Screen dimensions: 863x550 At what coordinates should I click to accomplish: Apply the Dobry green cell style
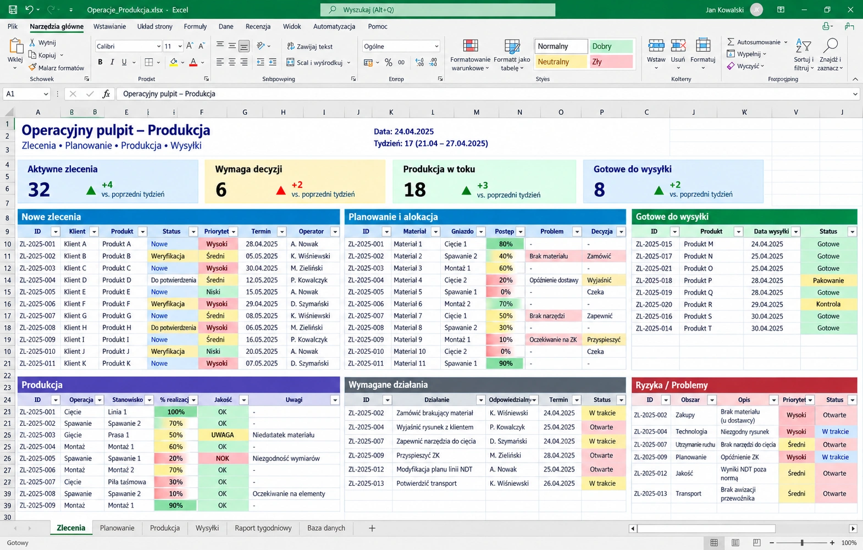pos(611,46)
